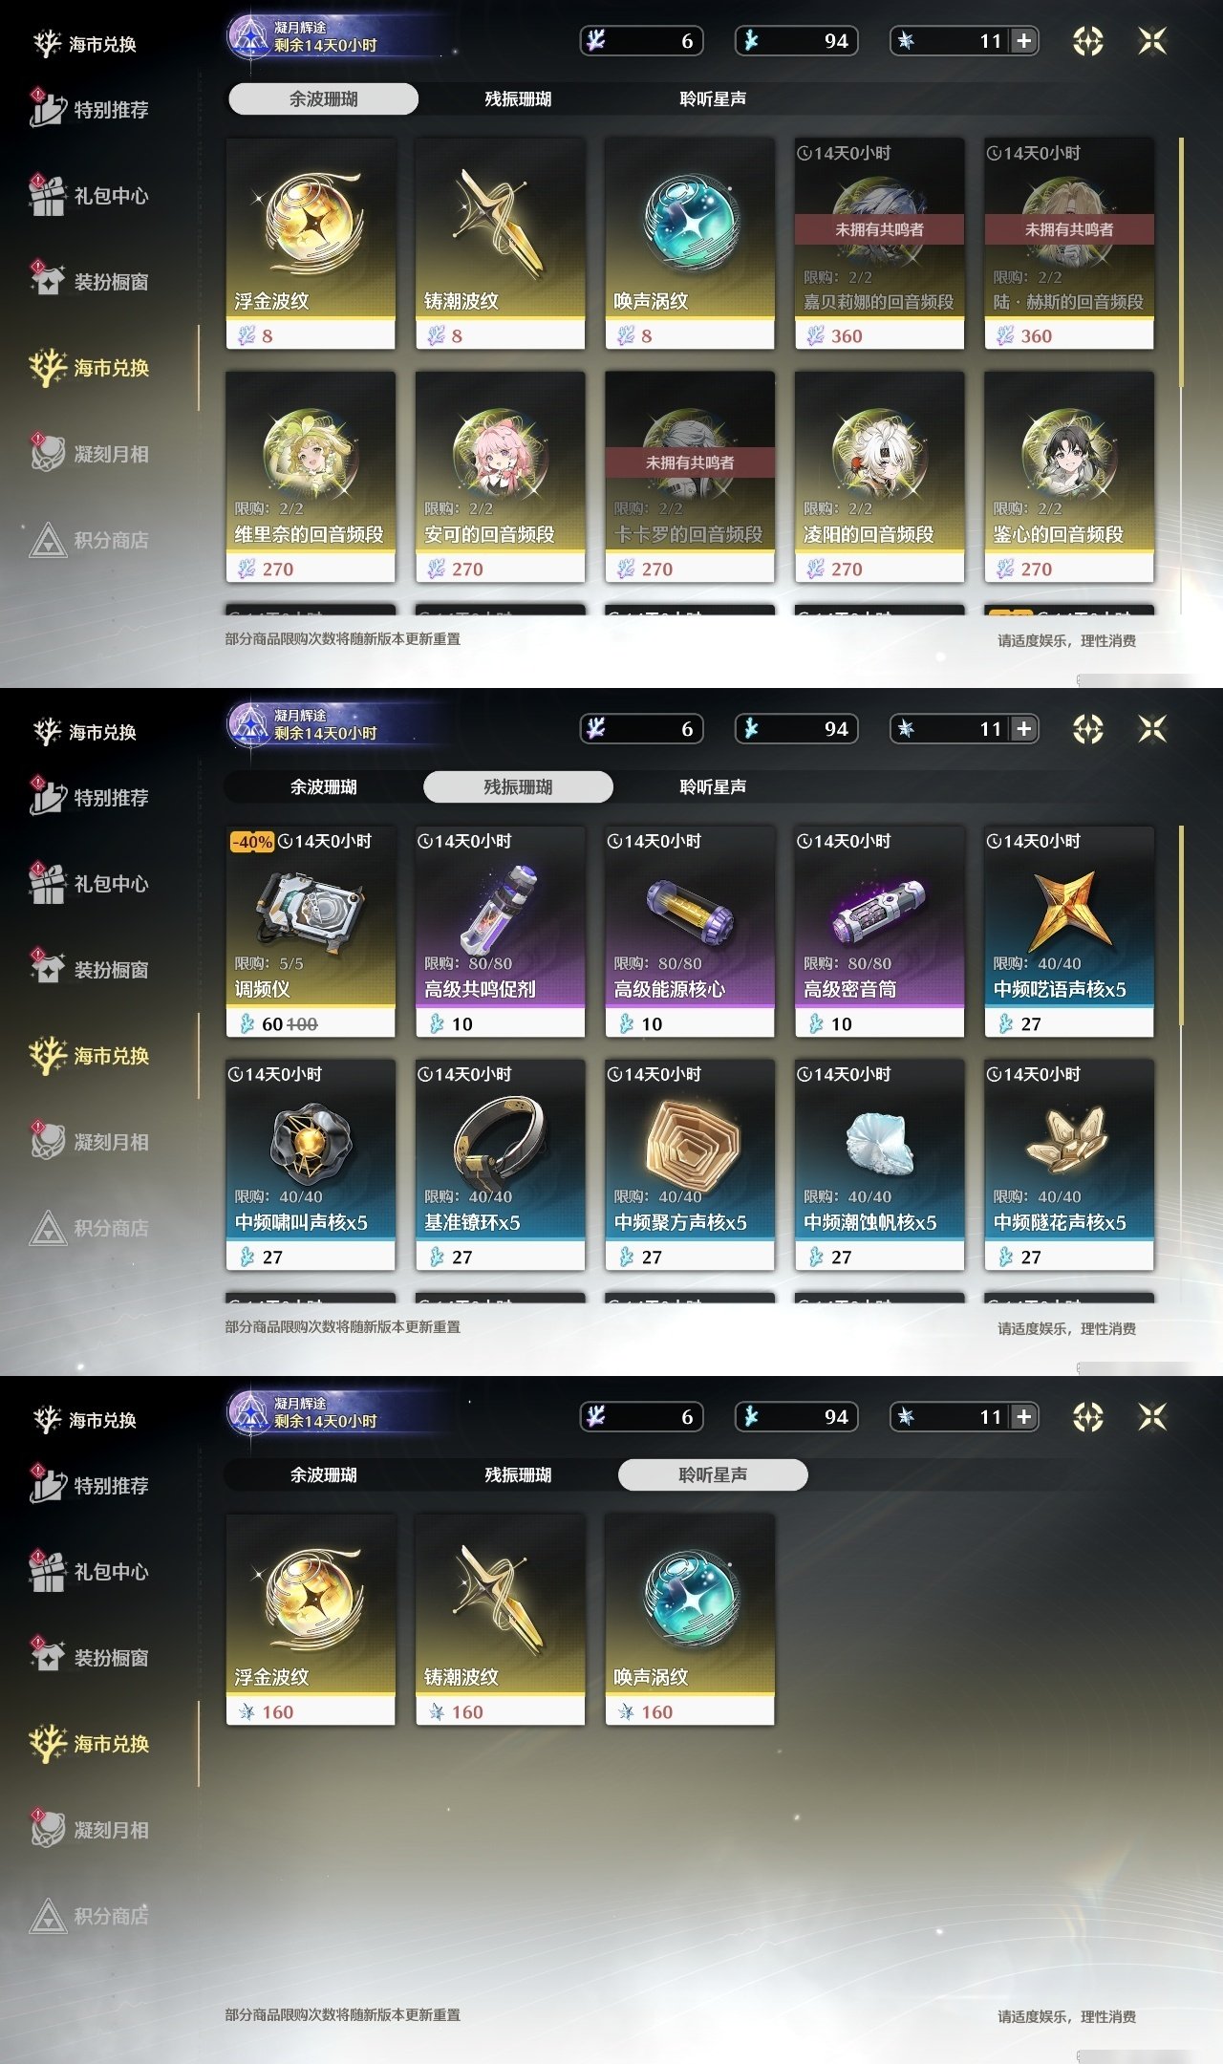The image size is (1223, 2064).
Task: Select the 基准镖环x5 ring item
Action: [x=500, y=1165]
